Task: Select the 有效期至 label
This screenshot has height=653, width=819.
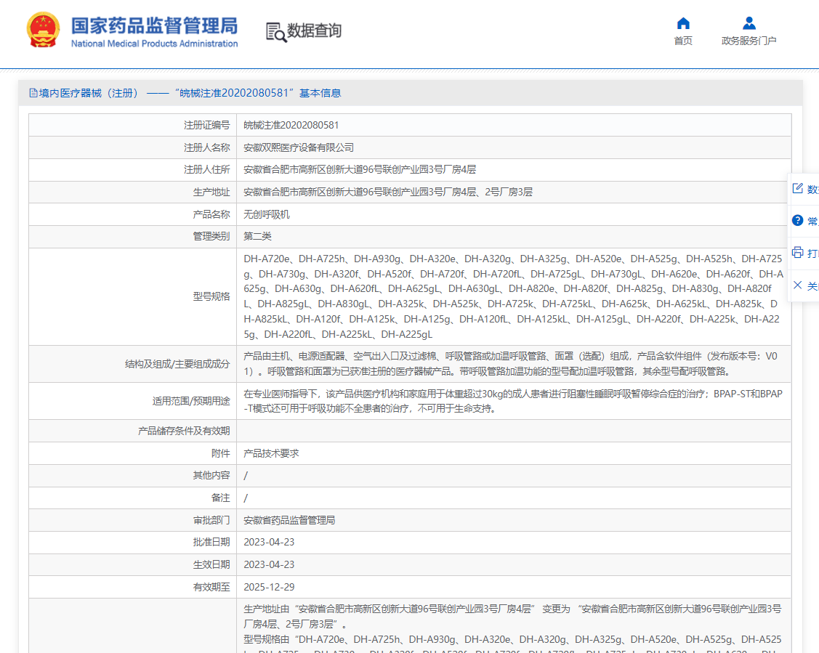Action: point(211,587)
